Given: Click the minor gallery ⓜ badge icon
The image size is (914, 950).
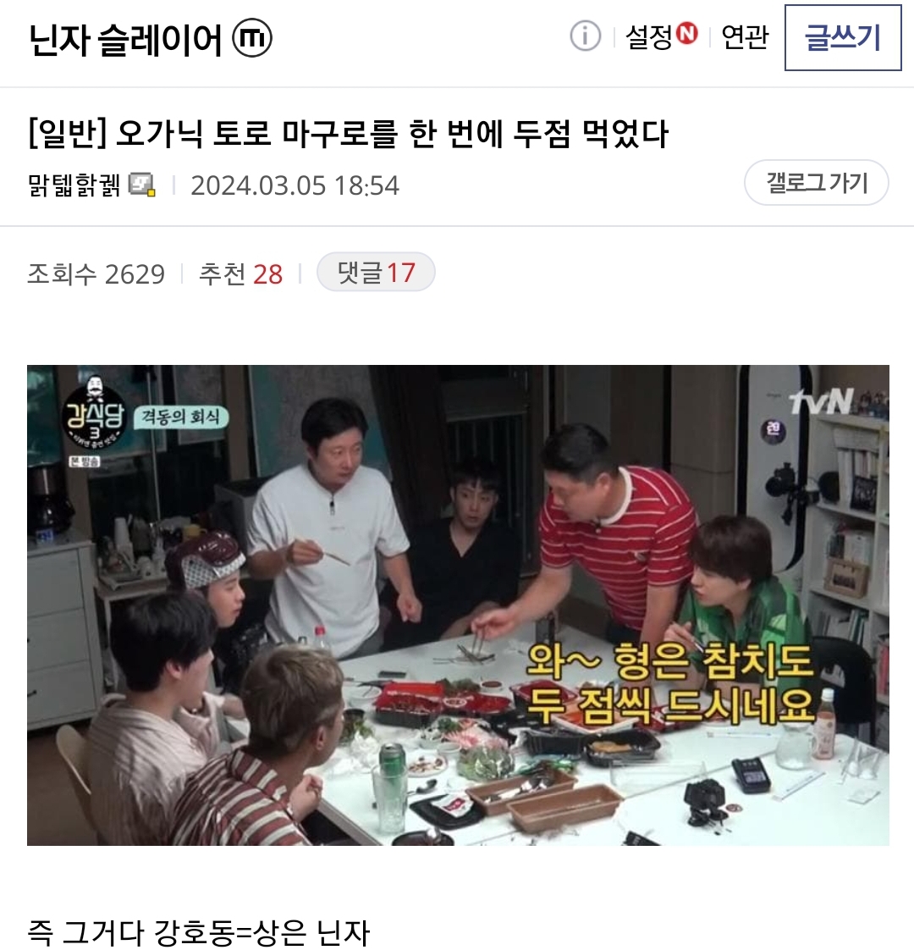Looking at the screenshot, I should pyautogui.click(x=252, y=38).
